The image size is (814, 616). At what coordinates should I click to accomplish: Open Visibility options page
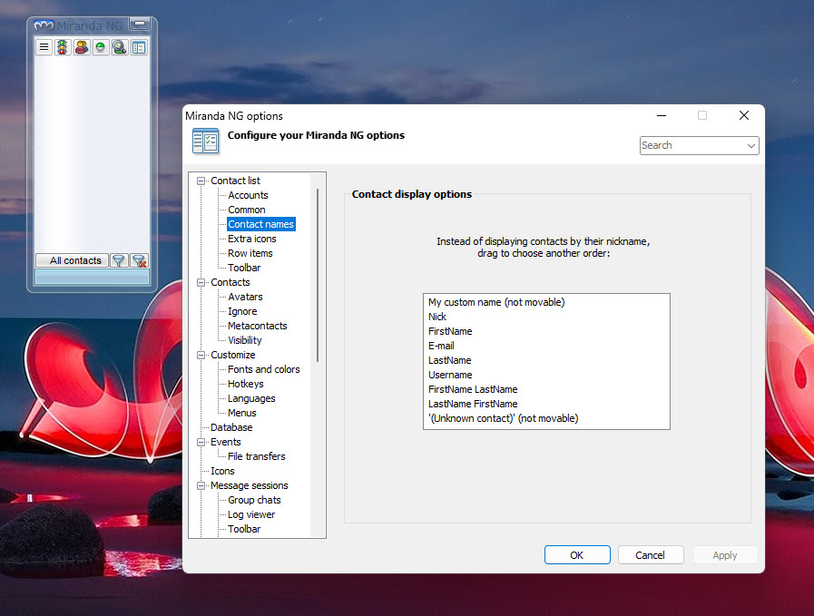tap(244, 340)
